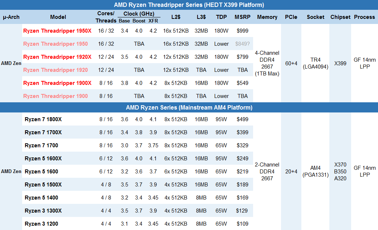Click the '$169' MSRP cell
Image resolution: width=378 pixels, height=230 pixels.
coord(243,198)
